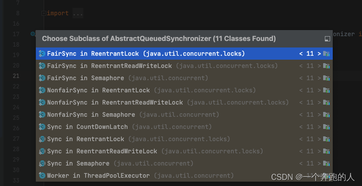Click the '< 11 >' counter on the highlighted FairSync row
Image resolution: width=362 pixels, height=186 pixels.
point(310,54)
